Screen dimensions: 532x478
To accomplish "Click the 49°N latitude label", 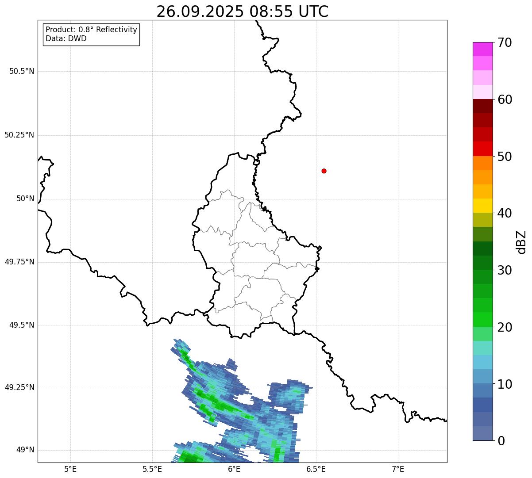I will pyautogui.click(x=25, y=450).
